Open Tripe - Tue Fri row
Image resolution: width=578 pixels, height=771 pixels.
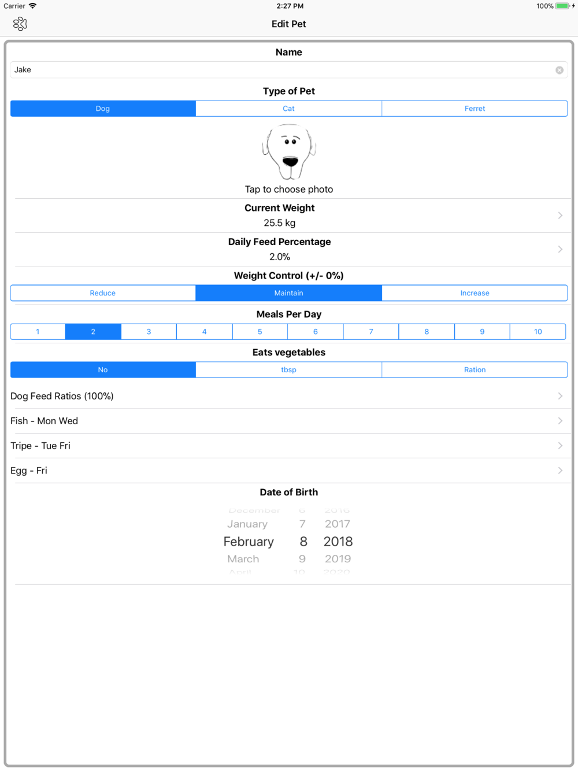289,446
